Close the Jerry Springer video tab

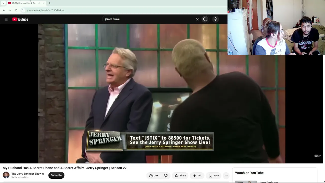(x=43, y=3)
